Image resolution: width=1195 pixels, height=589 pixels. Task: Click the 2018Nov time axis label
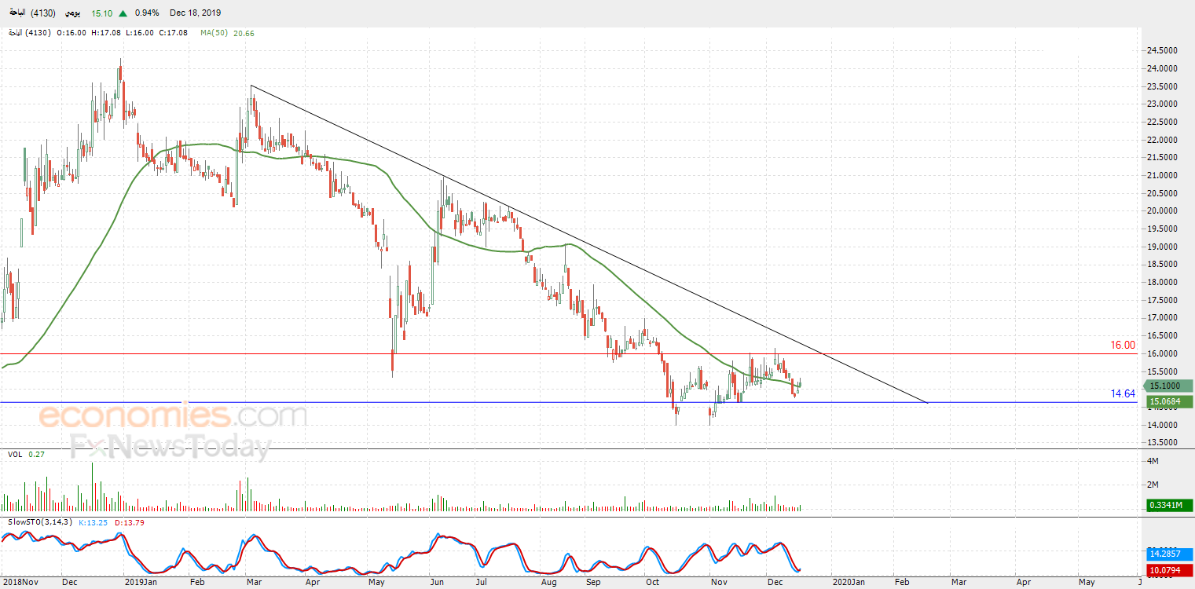pyautogui.click(x=19, y=582)
